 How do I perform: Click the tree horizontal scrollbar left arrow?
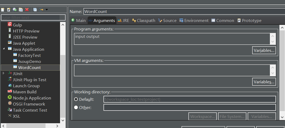(x=3, y=126)
